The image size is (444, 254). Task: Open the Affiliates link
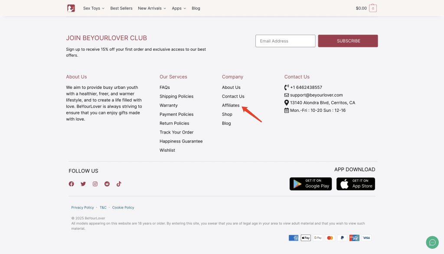(231, 105)
